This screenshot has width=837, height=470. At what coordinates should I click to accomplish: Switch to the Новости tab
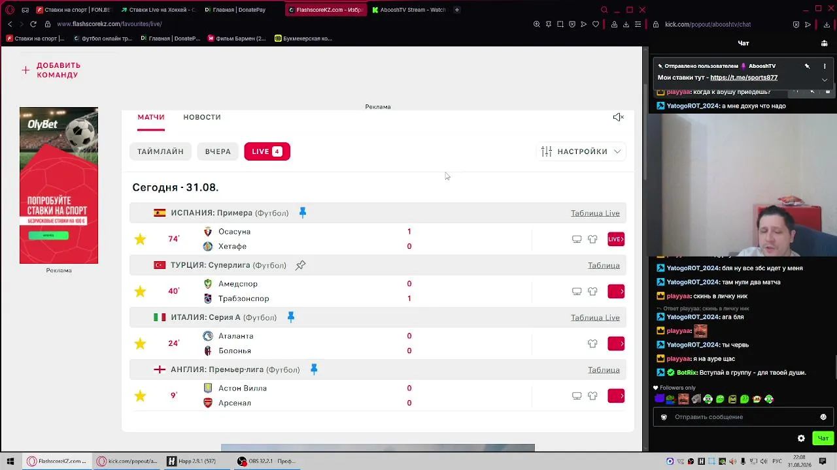(x=202, y=117)
